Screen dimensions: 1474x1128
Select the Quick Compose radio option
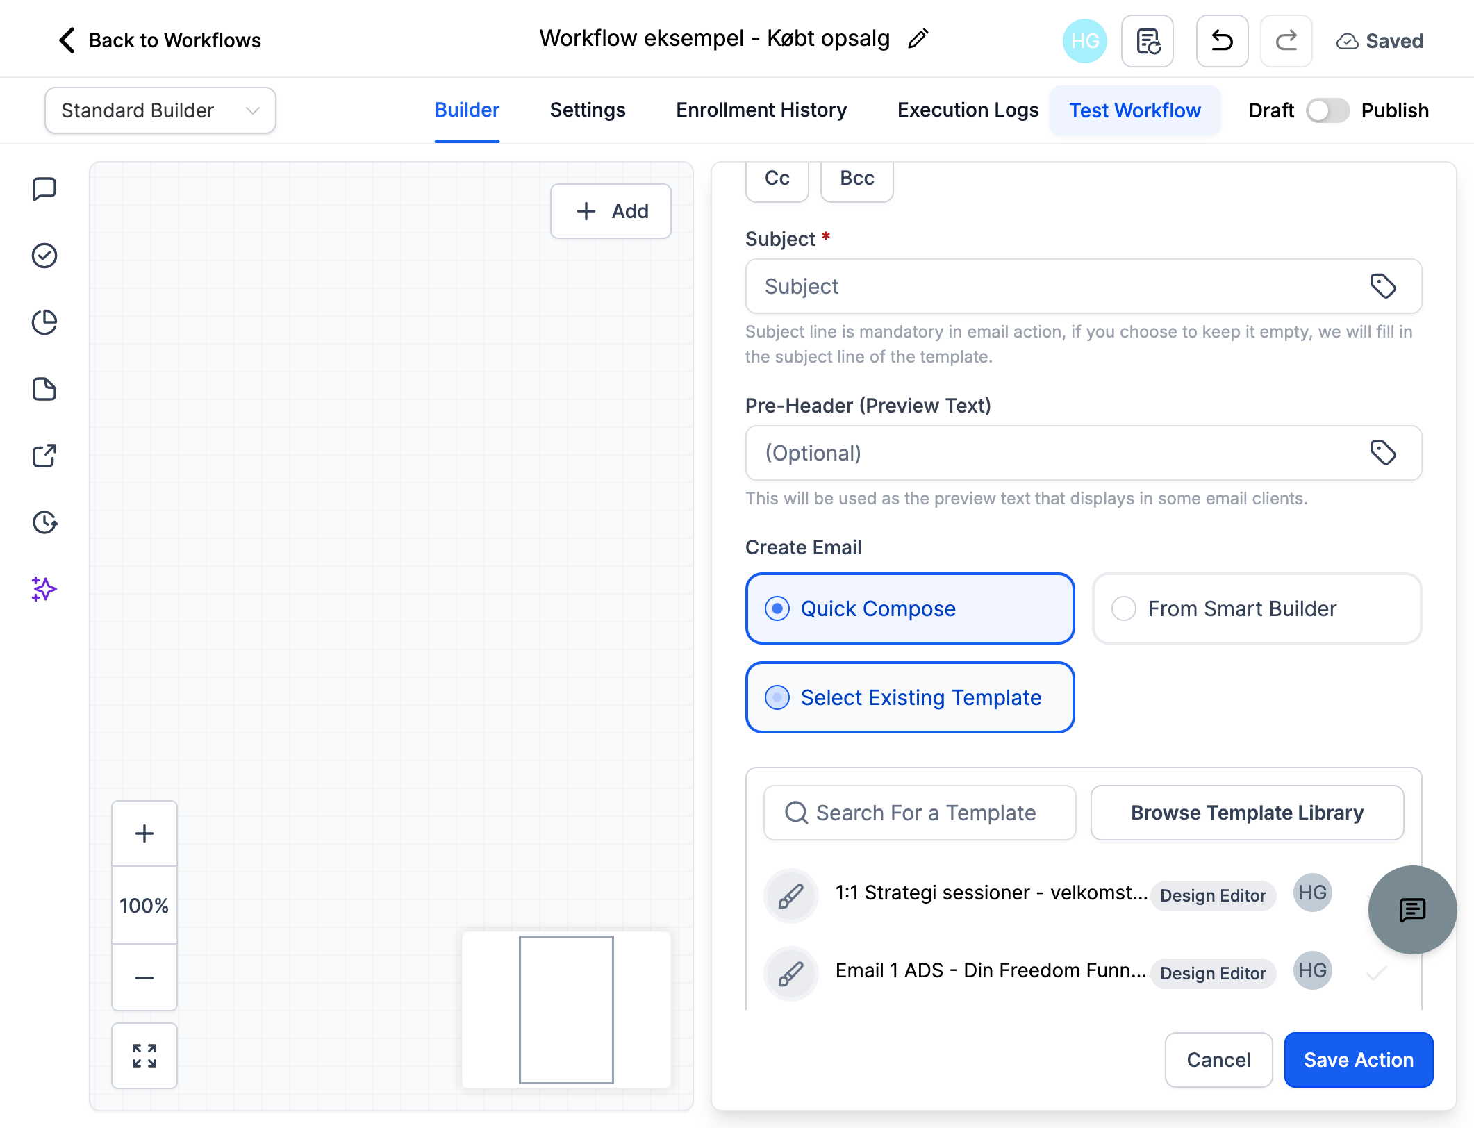(x=910, y=608)
